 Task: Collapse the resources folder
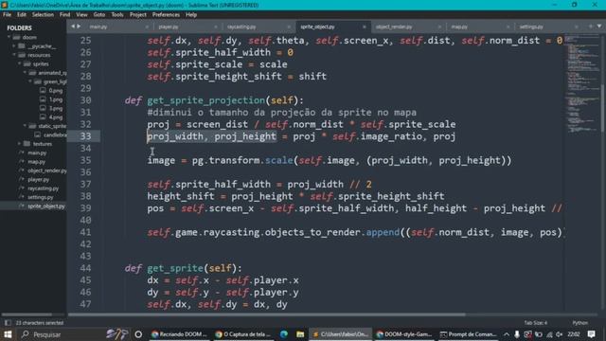point(14,55)
